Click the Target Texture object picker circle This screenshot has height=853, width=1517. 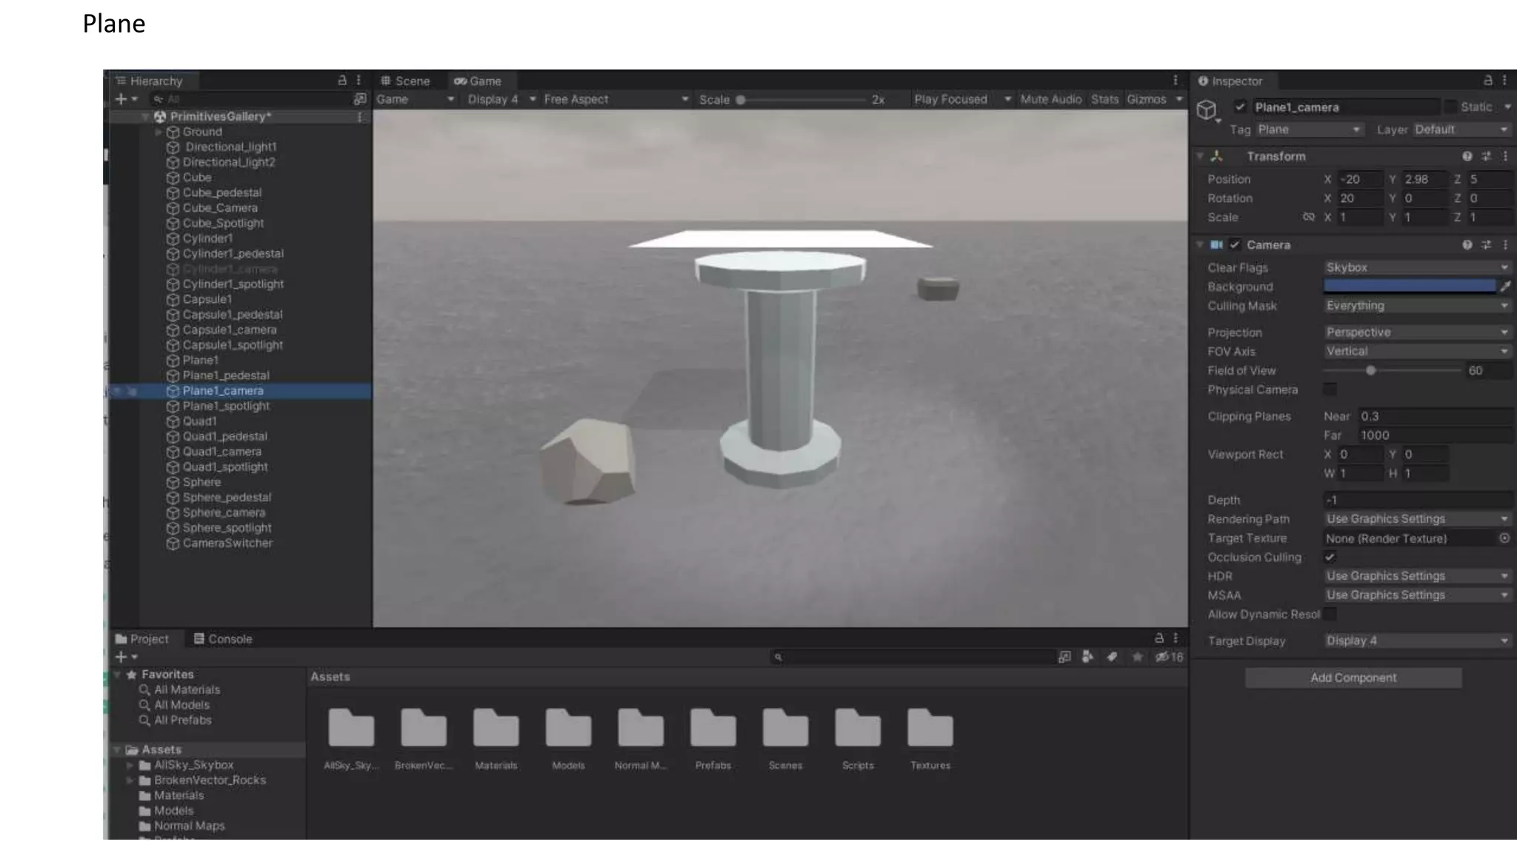click(x=1504, y=538)
